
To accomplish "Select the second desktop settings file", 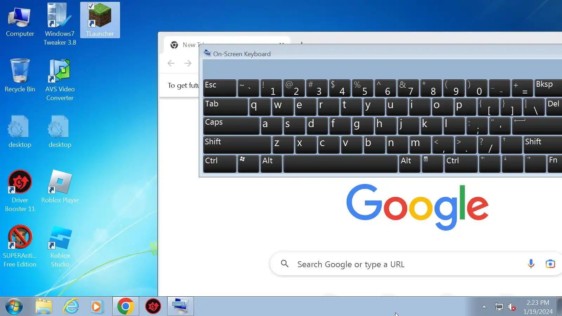I will (x=60, y=131).
